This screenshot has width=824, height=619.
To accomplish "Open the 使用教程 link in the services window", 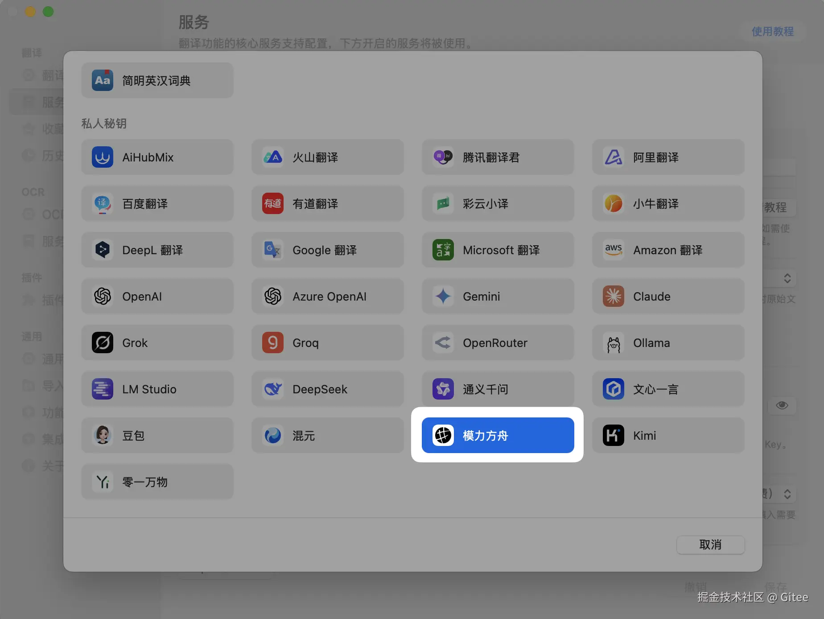I will click(773, 32).
